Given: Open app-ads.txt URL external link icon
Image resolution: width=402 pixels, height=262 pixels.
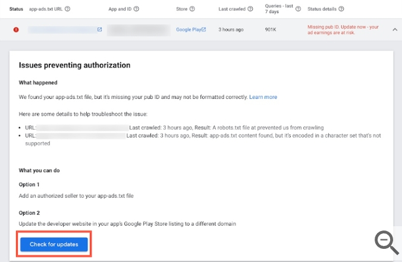Looking at the screenshot, I should tap(99, 30).
